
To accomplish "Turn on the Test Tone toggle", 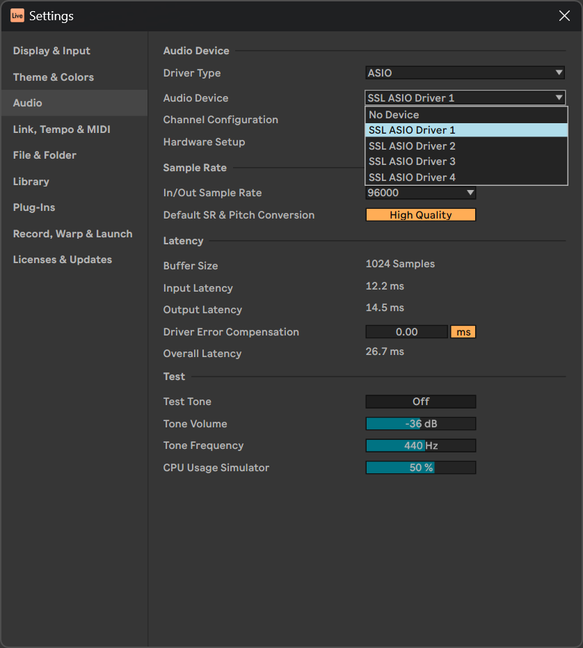I will (421, 402).
